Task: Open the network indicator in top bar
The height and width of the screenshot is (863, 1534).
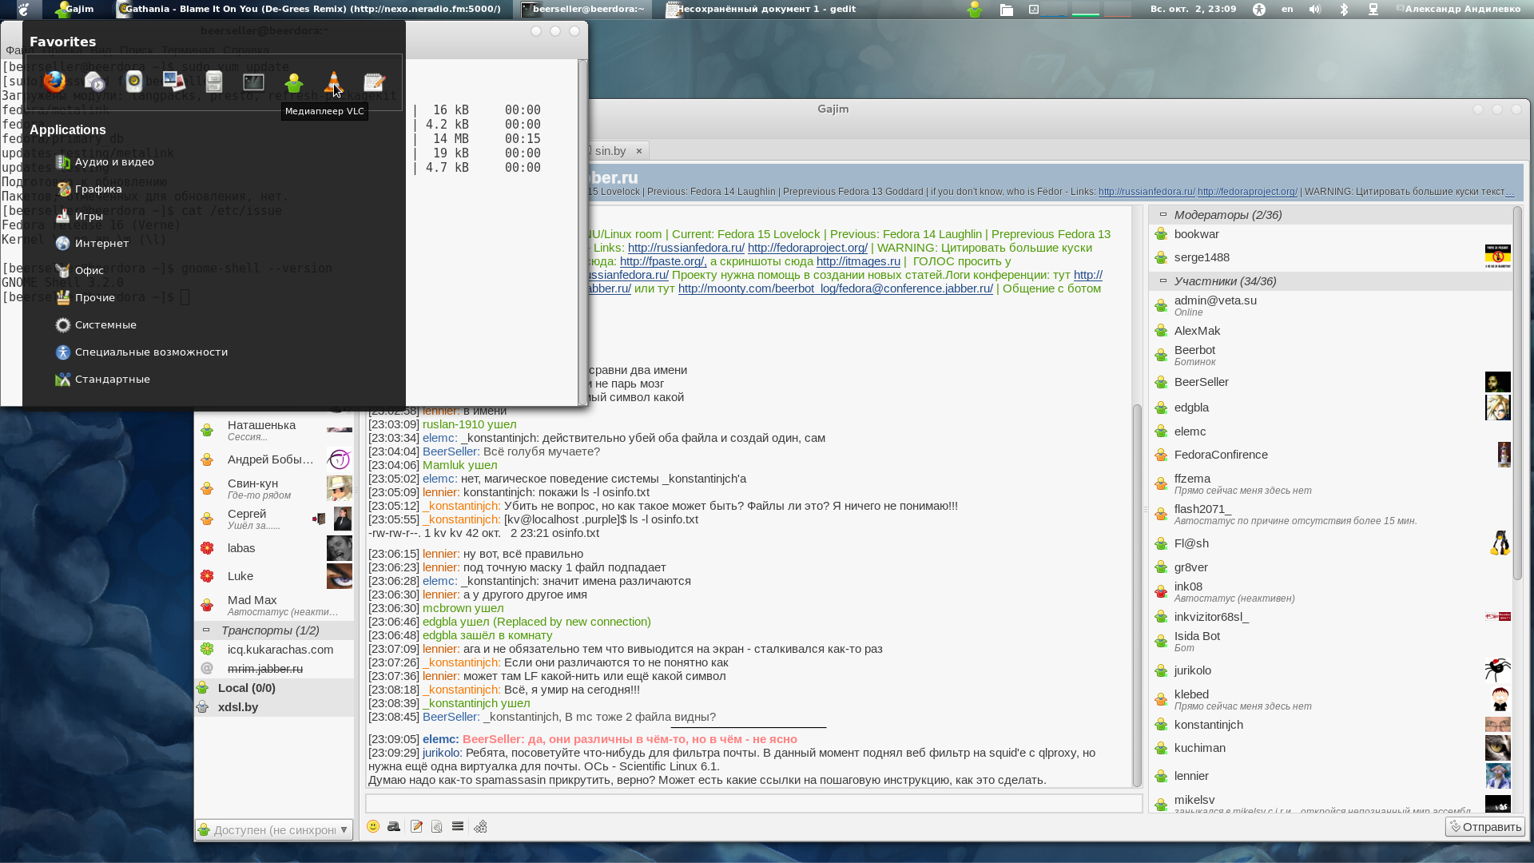Action: [1373, 10]
